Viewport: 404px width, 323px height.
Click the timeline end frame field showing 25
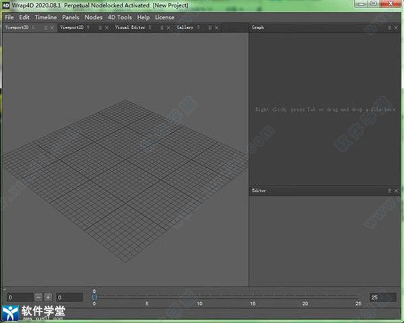[x=383, y=297]
